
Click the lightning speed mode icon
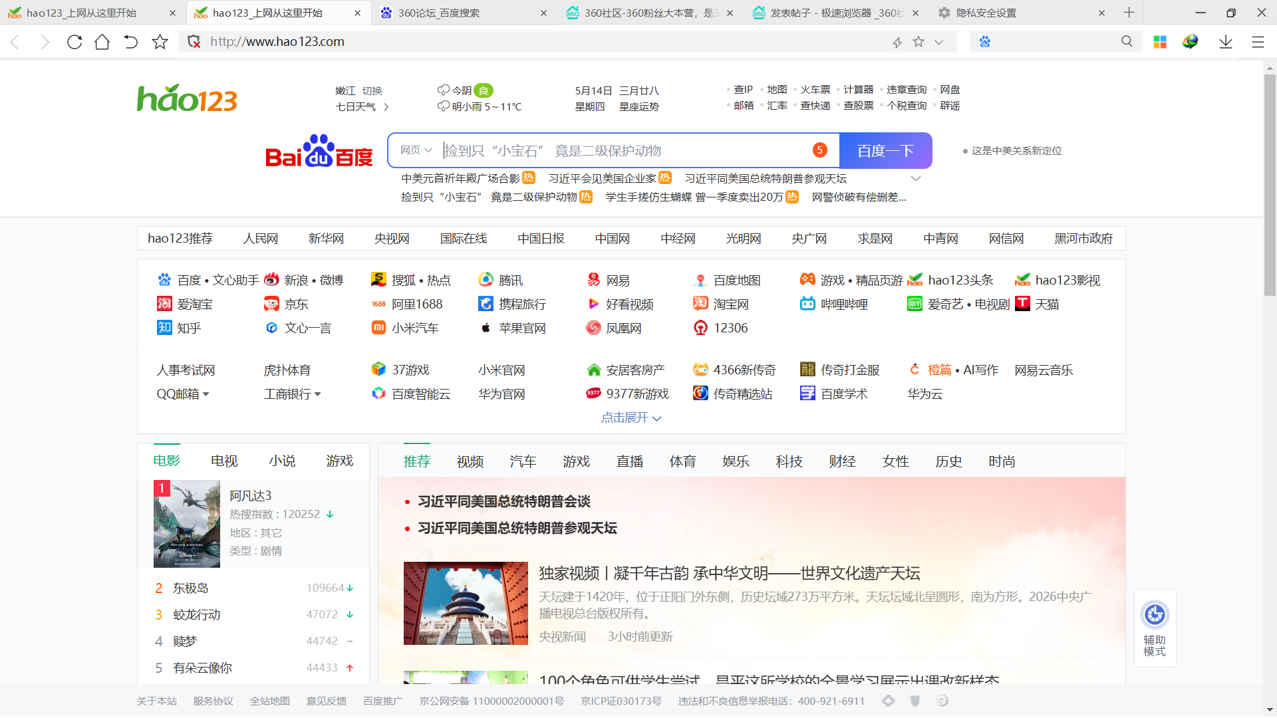pos(897,42)
